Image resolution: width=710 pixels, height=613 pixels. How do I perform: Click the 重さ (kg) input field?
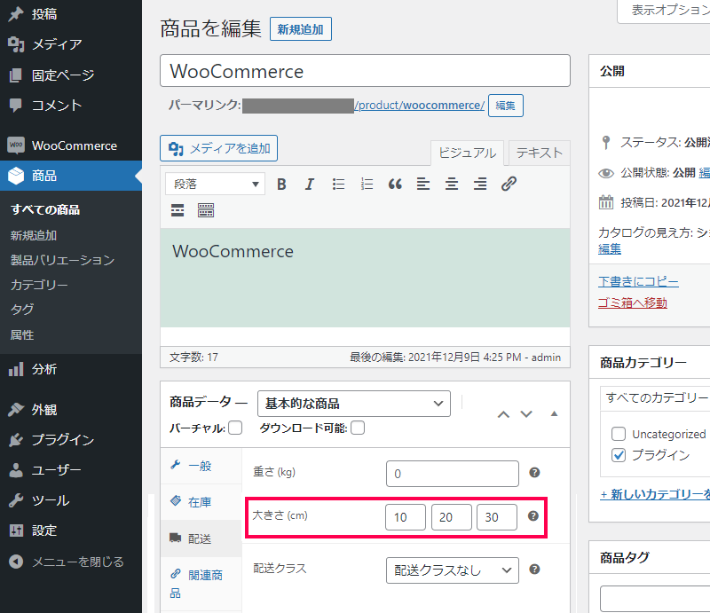(453, 474)
